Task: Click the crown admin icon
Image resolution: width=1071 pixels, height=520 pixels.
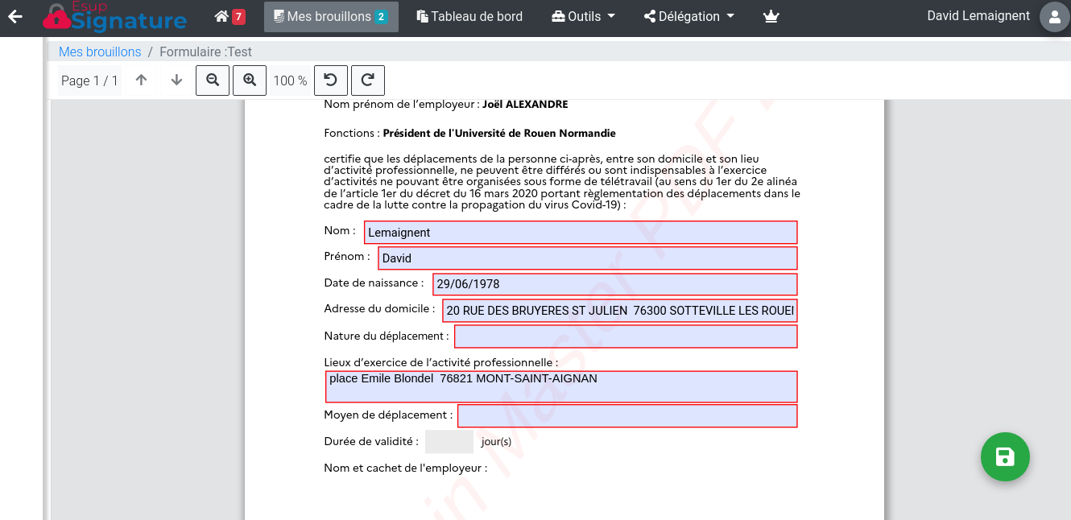Action: 771,17
